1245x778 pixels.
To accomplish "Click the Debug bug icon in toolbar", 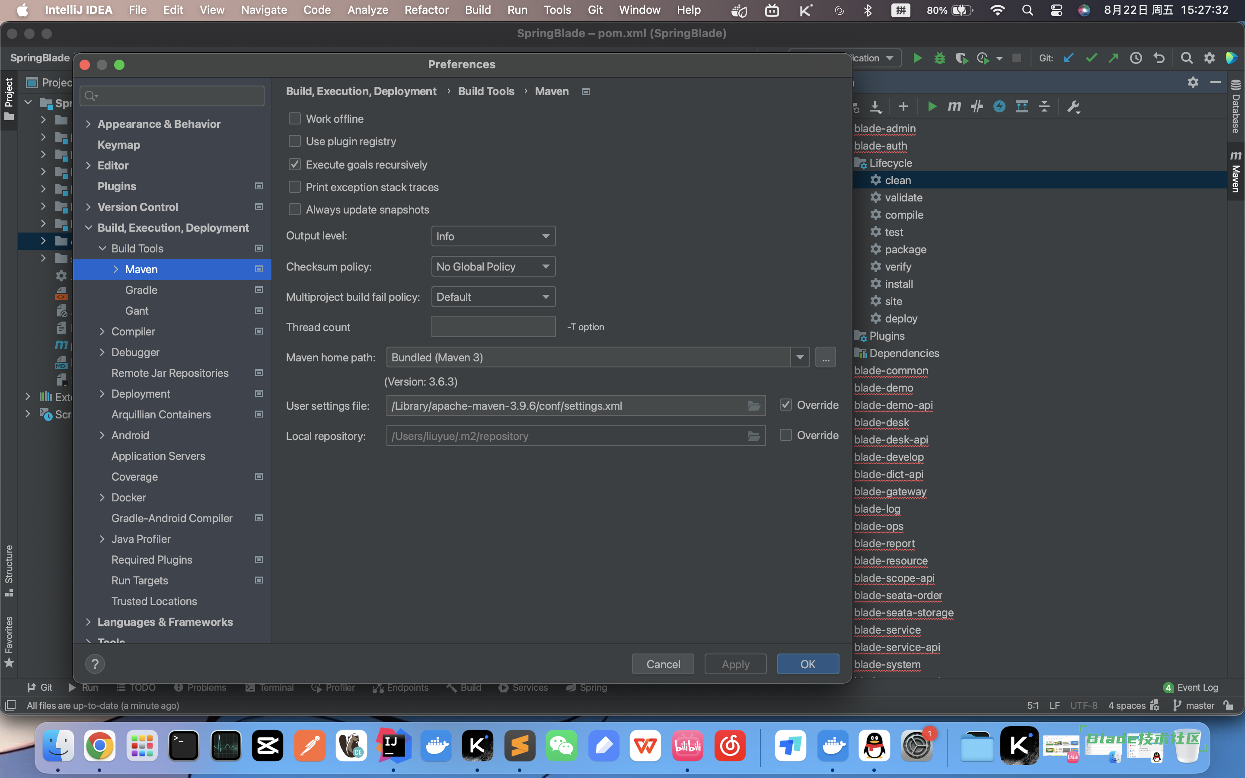I will 939,58.
